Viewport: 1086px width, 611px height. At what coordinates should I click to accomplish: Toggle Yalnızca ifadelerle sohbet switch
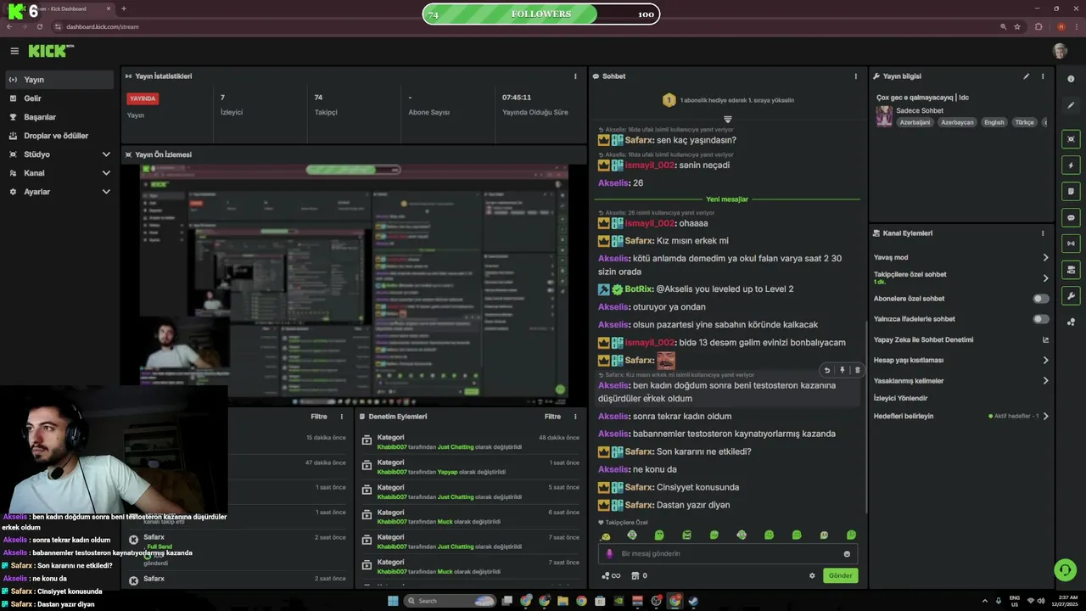[x=1041, y=319]
